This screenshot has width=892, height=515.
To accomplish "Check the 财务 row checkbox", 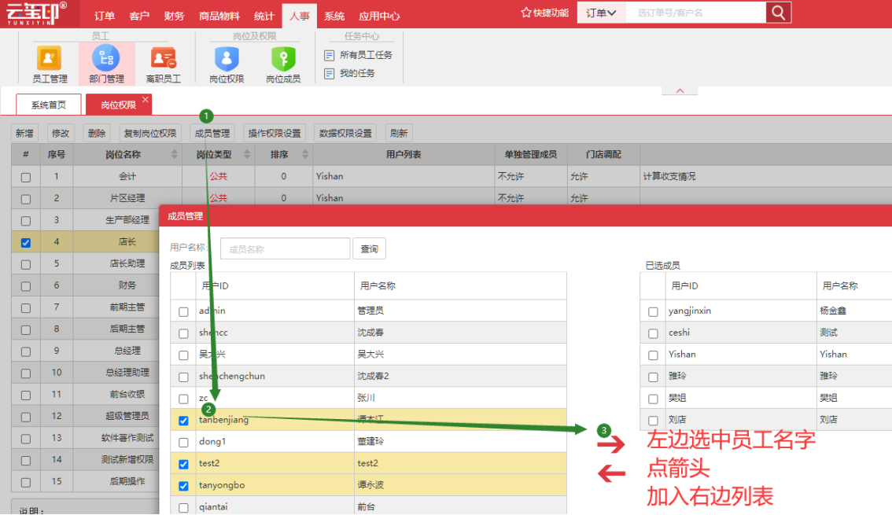I will coord(26,286).
